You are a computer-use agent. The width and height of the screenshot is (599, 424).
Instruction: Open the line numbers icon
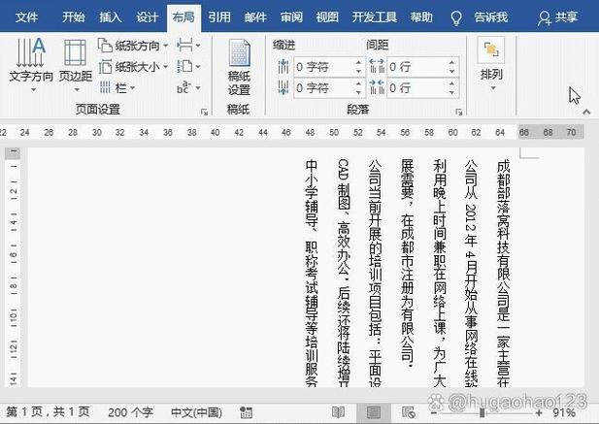[184, 66]
